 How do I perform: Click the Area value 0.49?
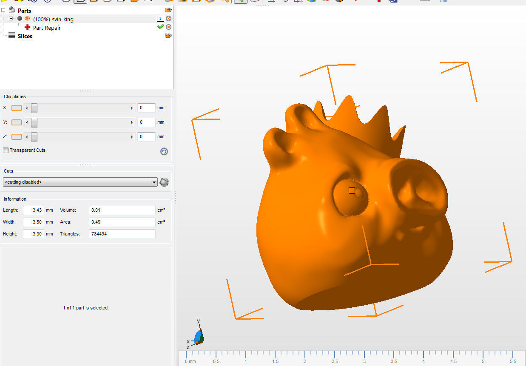pyautogui.click(x=122, y=222)
